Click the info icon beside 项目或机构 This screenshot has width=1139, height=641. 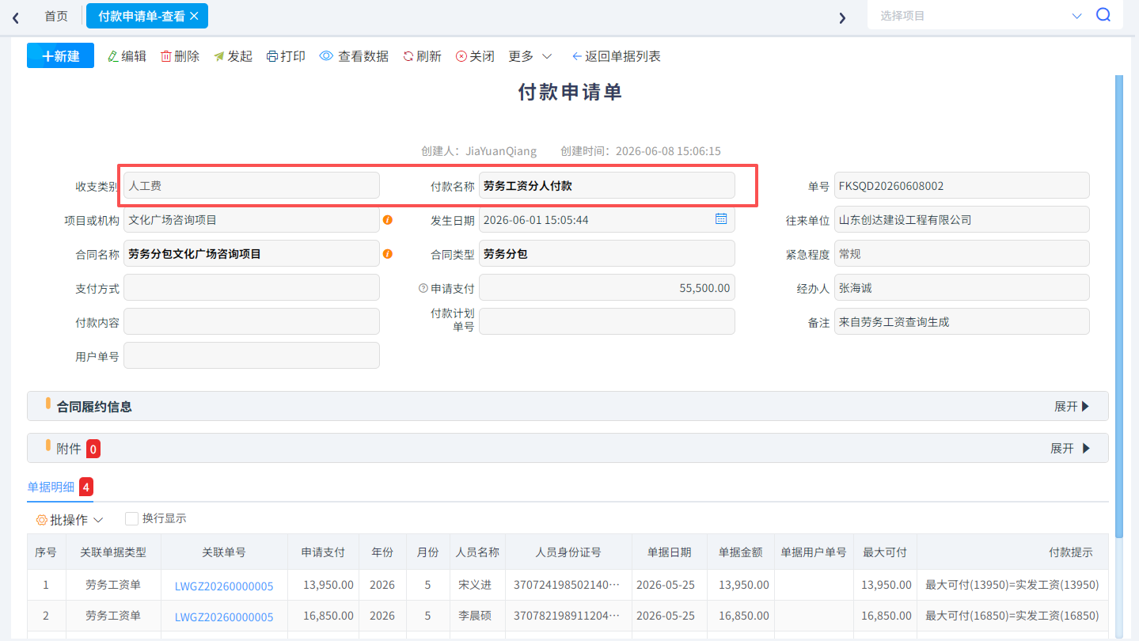tap(388, 220)
